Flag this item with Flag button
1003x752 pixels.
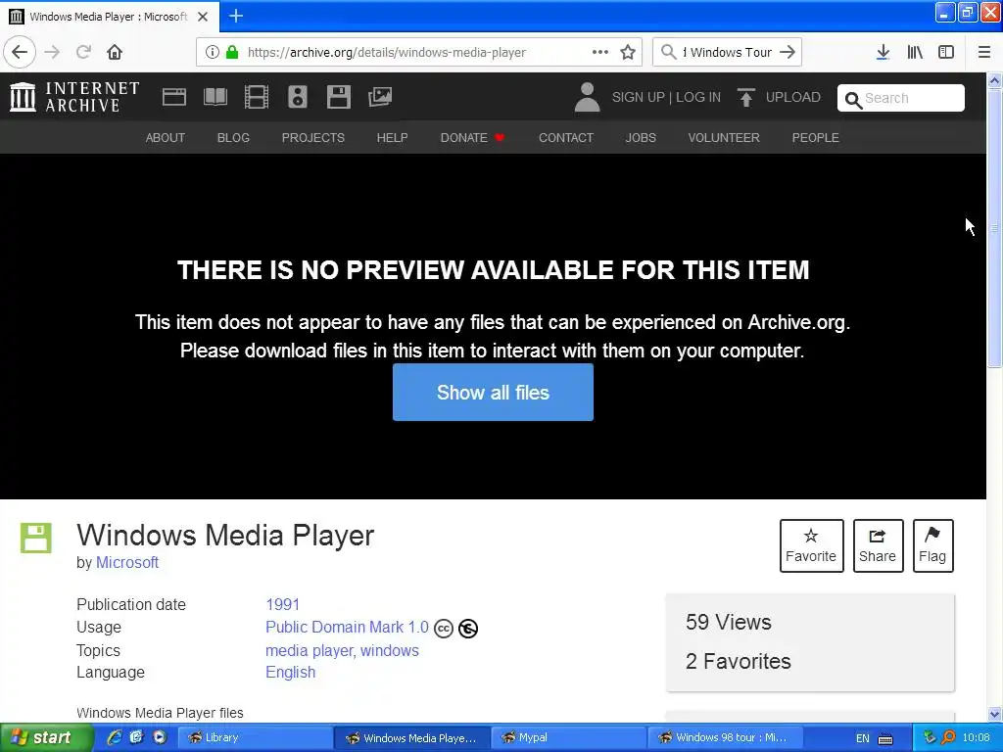point(932,545)
